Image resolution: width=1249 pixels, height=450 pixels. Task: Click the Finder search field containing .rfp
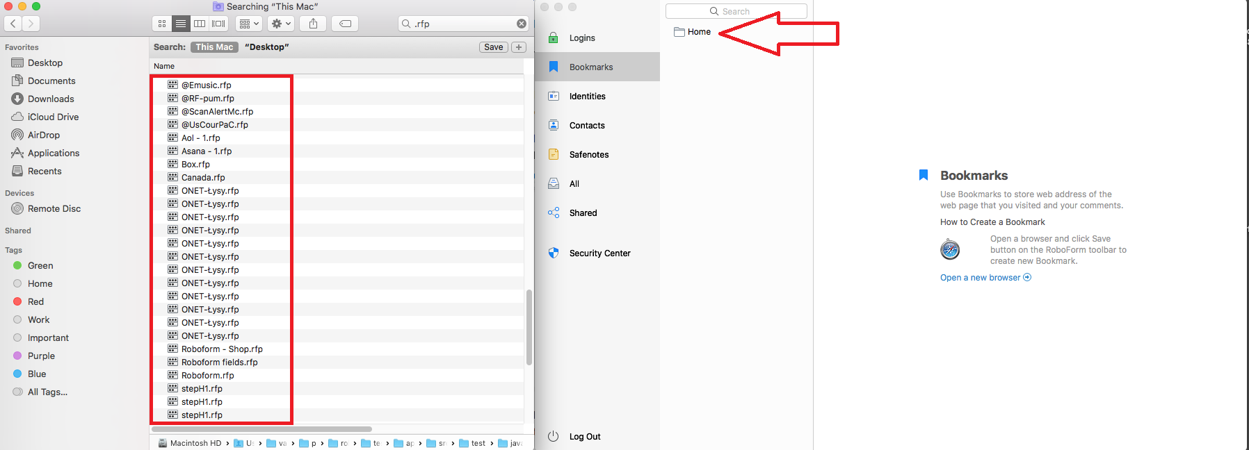coord(463,24)
